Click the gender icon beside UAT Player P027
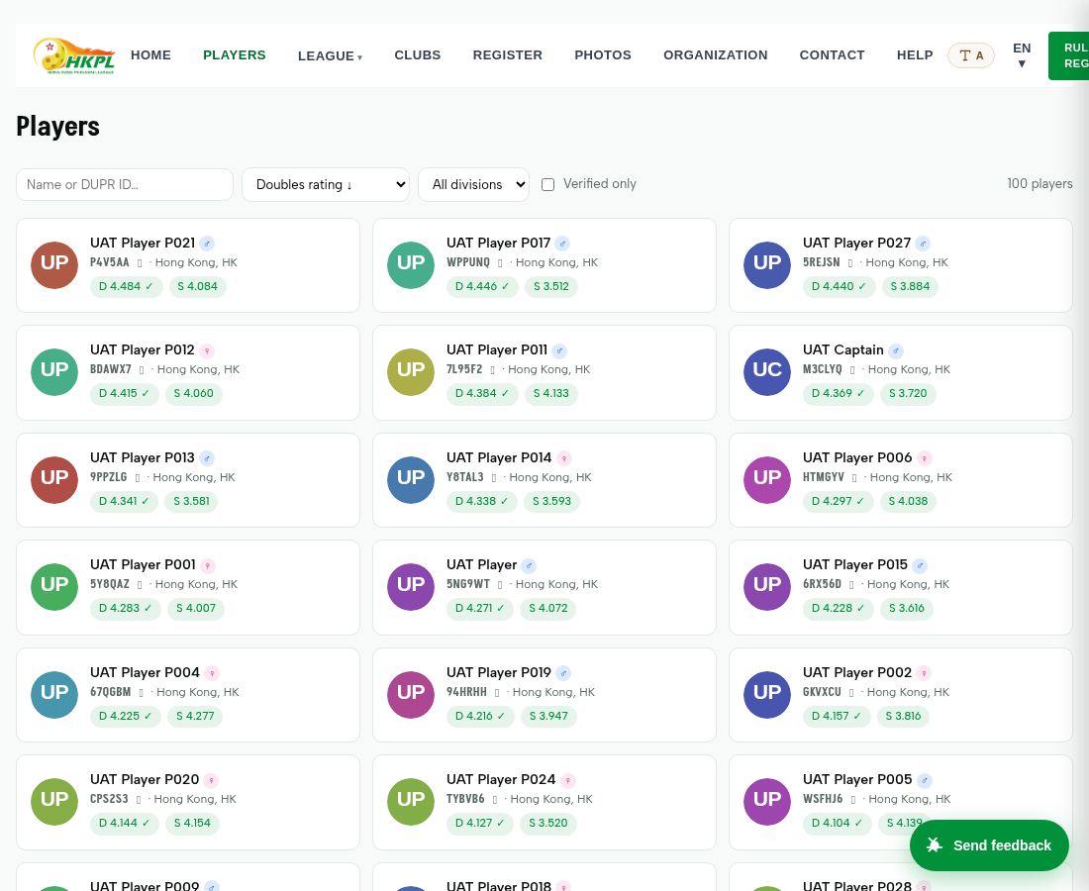The width and height of the screenshot is (1089, 891). pyautogui.click(x=923, y=244)
